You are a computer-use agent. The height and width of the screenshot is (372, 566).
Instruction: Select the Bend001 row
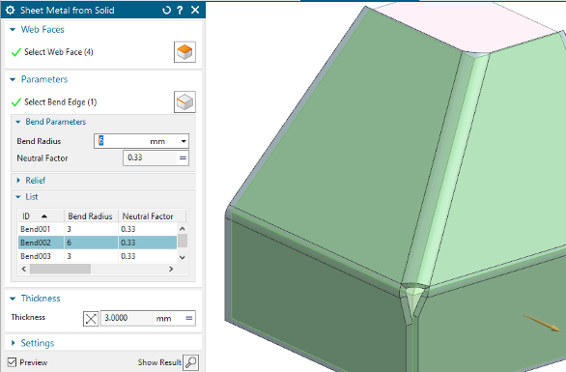pyautogui.click(x=98, y=229)
